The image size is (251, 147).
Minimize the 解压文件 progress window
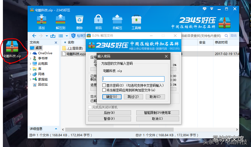[x=151, y=36]
